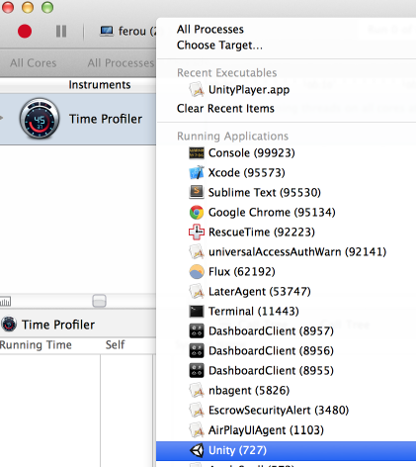This screenshot has height=467, width=416.
Task: Select Unity (727) from the running applications
Action: click(x=286, y=450)
